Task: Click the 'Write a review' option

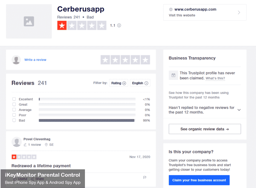Action: coord(35,60)
